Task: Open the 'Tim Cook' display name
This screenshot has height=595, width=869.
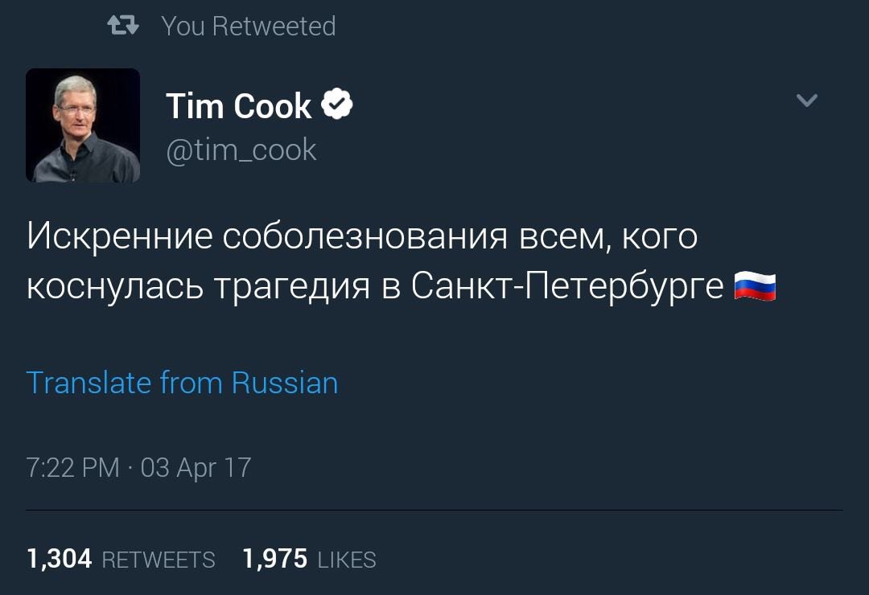Action: (x=238, y=106)
